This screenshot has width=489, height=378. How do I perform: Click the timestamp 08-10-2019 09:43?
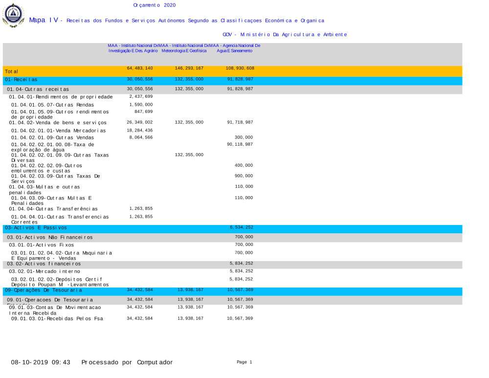coord(41,362)
